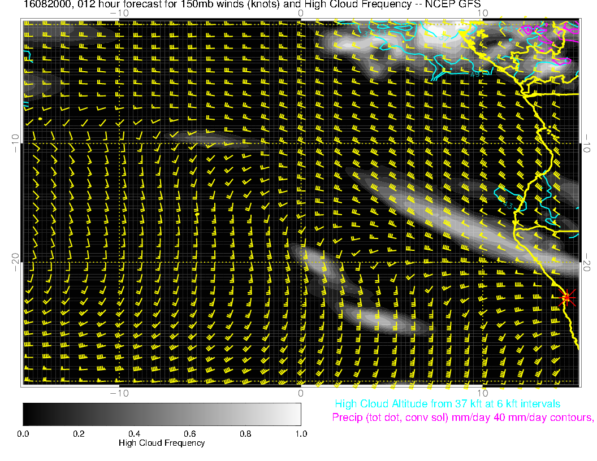Click the white end of the colorbar
The image size is (597, 461).
click(x=295, y=414)
